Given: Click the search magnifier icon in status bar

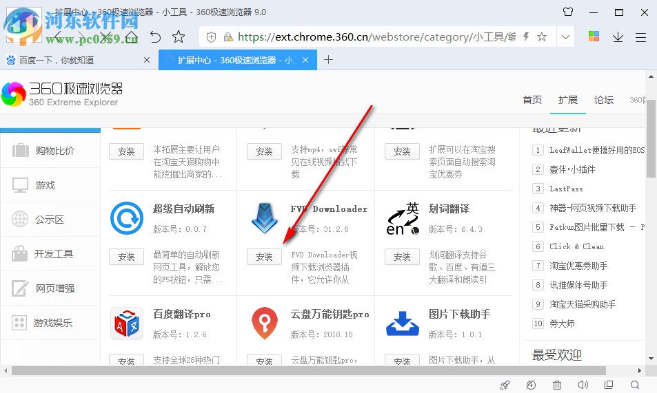Looking at the screenshot, I should [635, 385].
